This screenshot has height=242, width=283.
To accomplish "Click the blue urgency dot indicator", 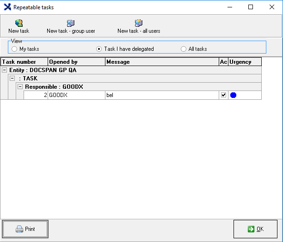I will point(234,95).
